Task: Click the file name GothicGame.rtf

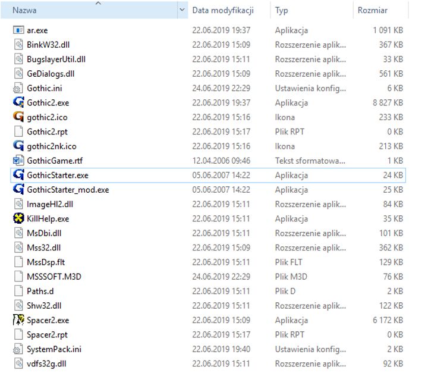Action: (55, 161)
